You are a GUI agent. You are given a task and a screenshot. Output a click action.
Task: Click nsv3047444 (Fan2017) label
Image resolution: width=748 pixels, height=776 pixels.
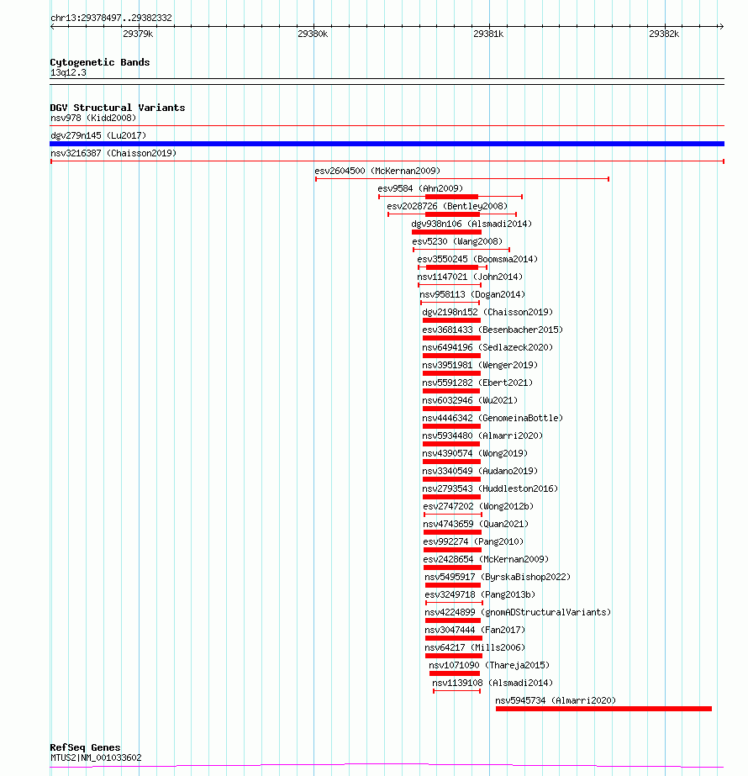tap(475, 630)
